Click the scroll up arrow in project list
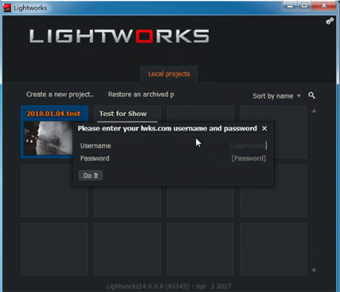 pos(314,111)
